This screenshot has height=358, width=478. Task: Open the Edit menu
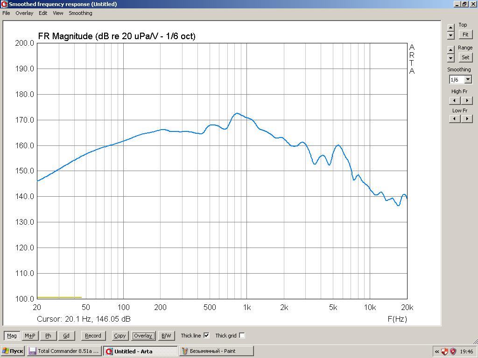(x=43, y=13)
